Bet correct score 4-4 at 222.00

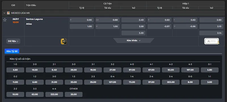tap(54, 94)
